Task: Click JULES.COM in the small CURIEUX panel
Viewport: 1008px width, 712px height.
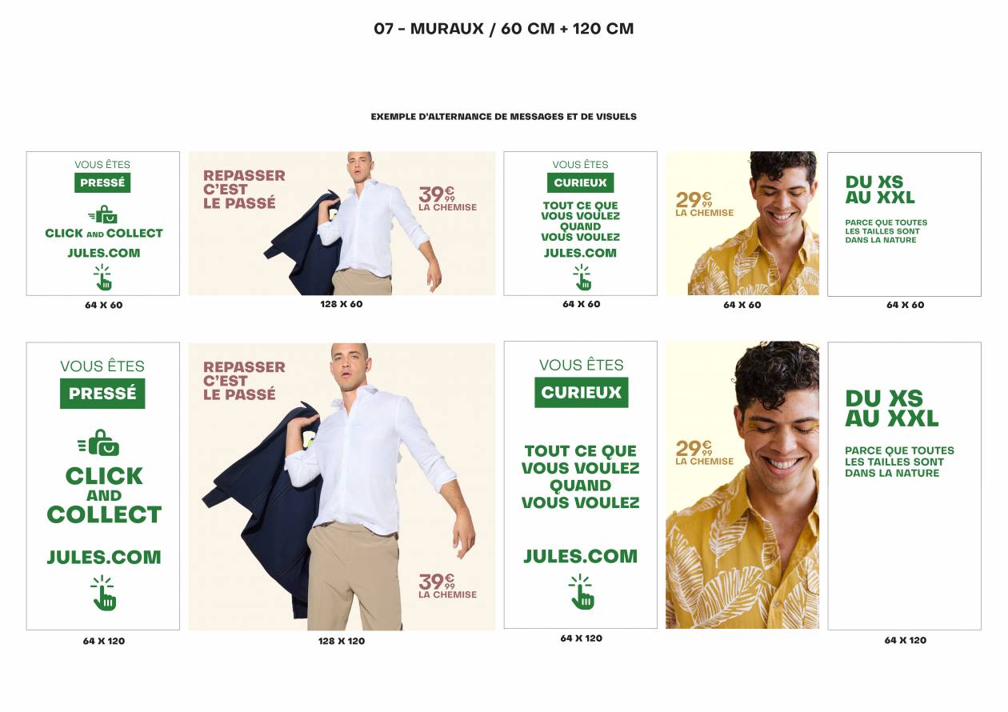Action: click(581, 253)
